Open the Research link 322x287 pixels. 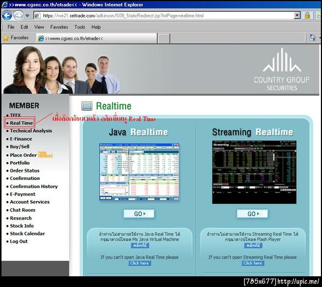[21, 218]
